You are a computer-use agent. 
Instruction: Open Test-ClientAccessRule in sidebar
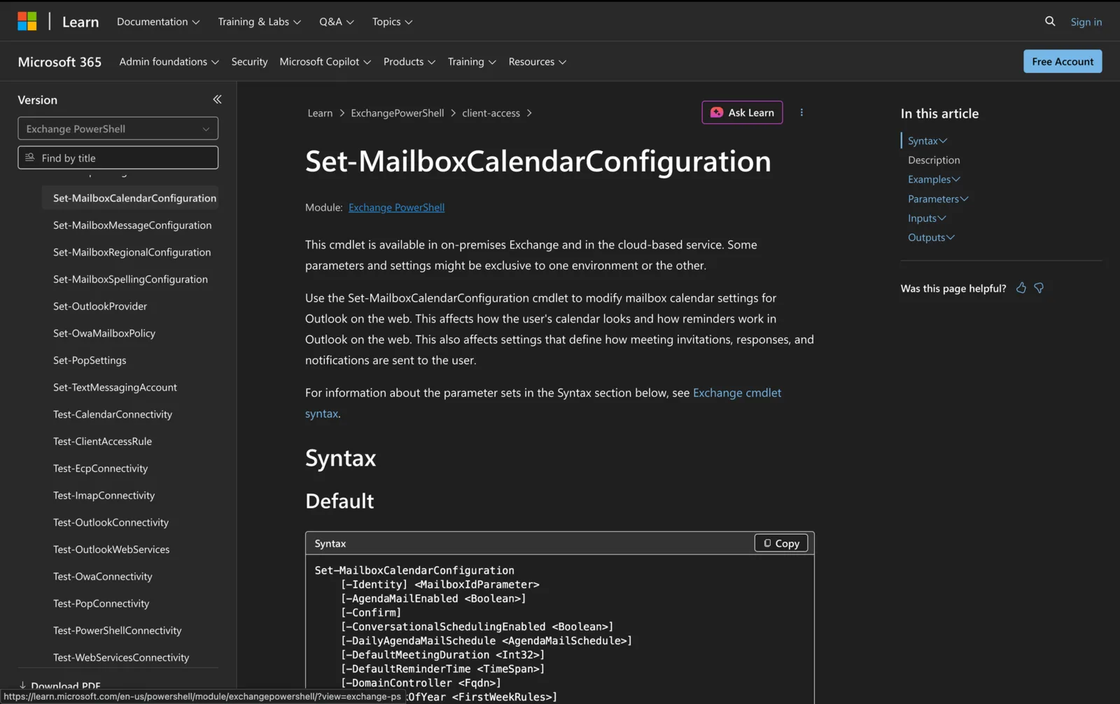coord(102,442)
